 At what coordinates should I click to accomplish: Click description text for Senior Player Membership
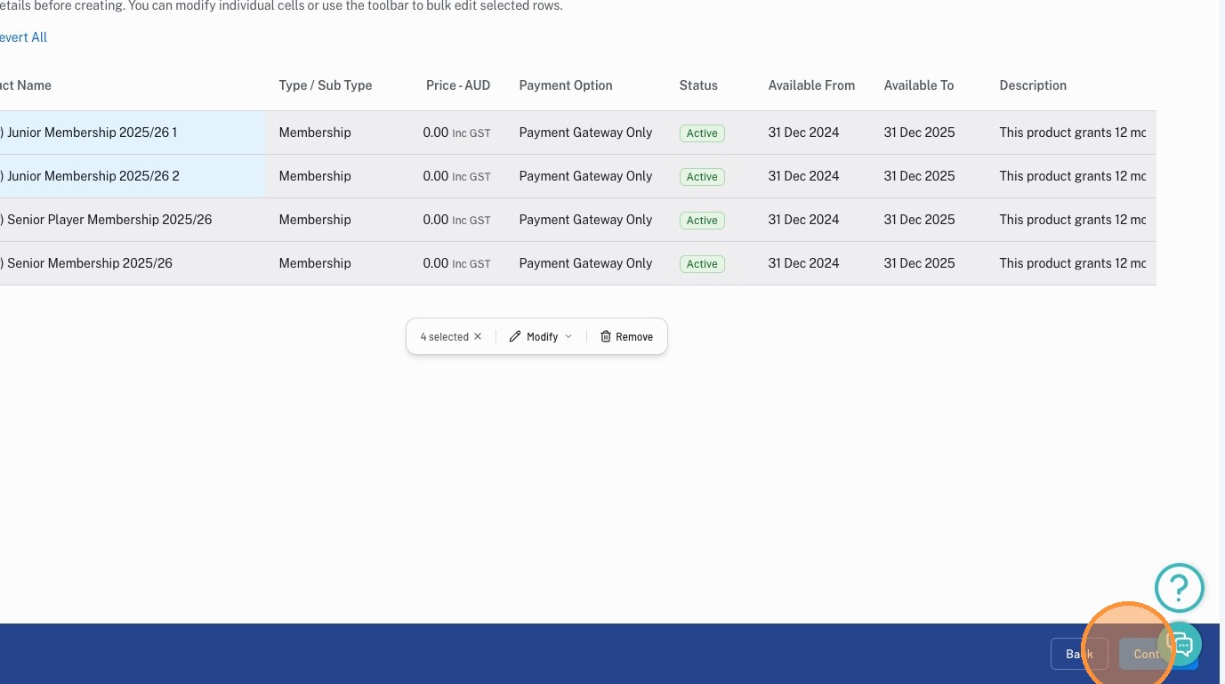[1073, 220]
